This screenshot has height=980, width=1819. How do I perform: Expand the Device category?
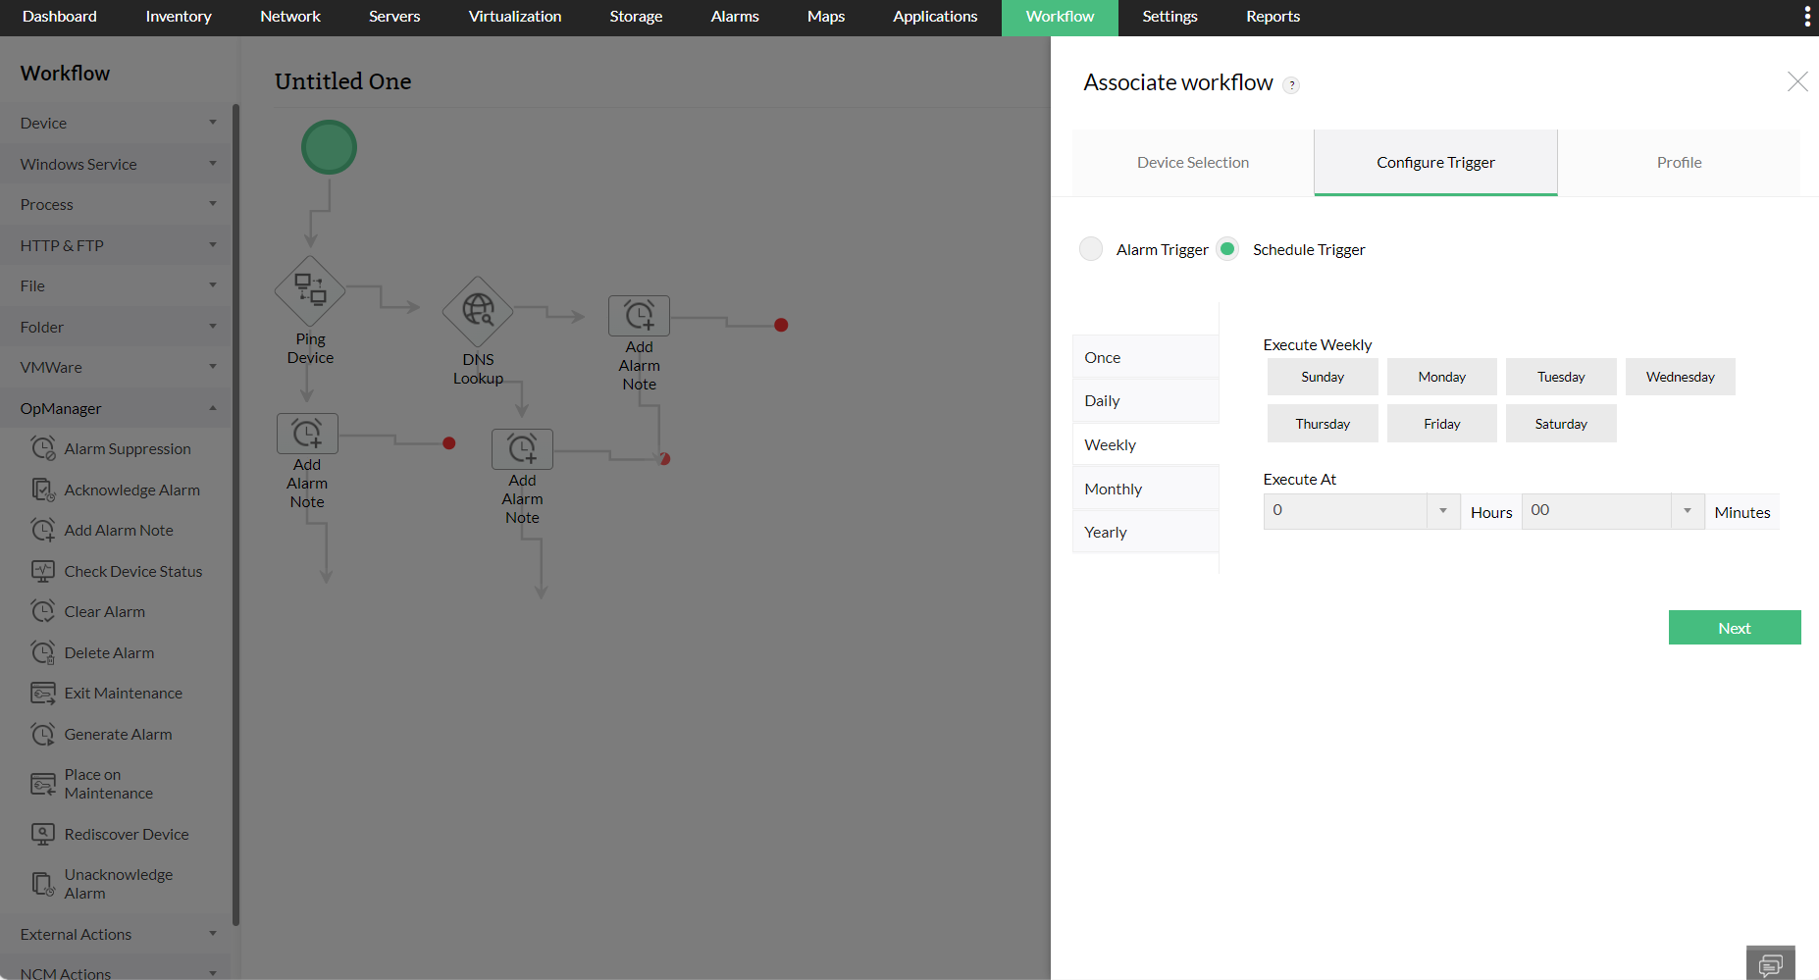tap(116, 123)
